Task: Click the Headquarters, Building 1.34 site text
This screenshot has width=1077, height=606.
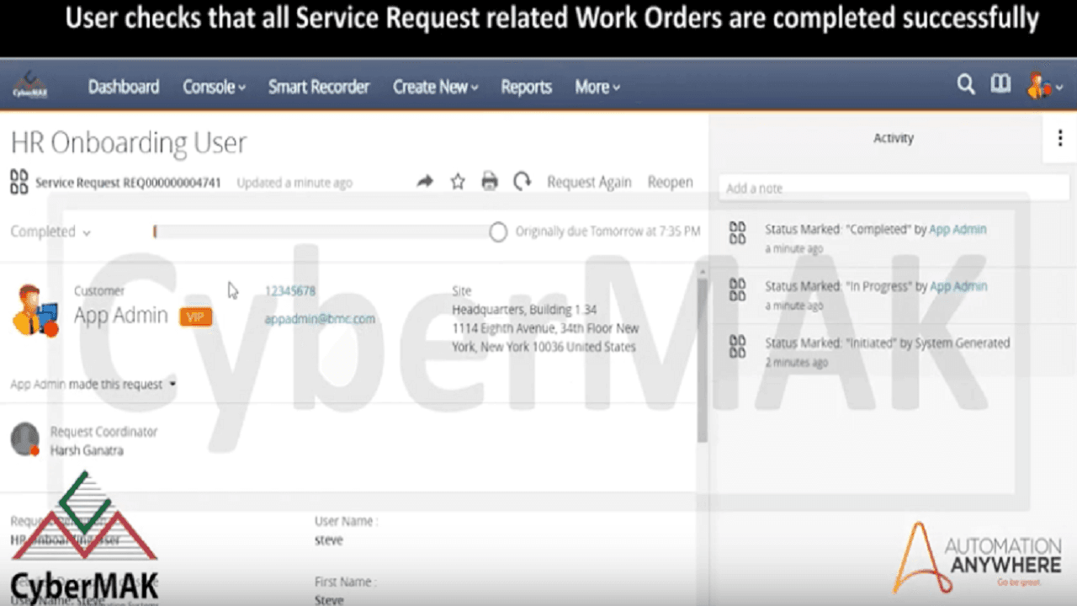Action: (x=524, y=310)
